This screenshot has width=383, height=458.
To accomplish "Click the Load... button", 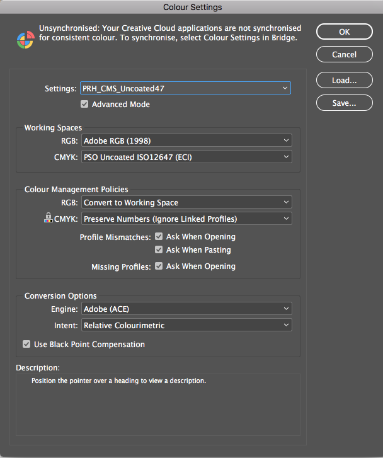I will [345, 80].
